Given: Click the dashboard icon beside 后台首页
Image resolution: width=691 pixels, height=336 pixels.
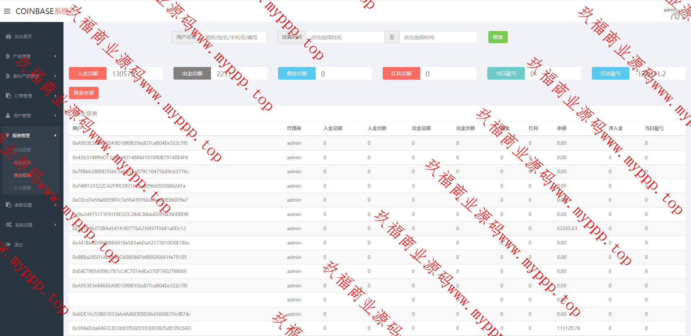Looking at the screenshot, I should point(8,36).
